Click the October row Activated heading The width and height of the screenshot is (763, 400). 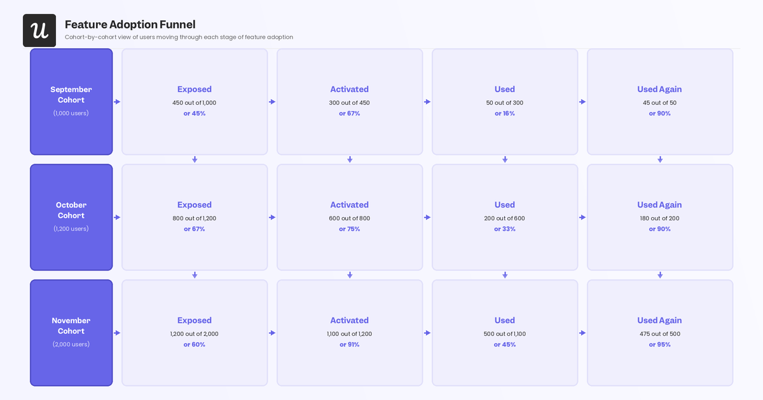[350, 205]
